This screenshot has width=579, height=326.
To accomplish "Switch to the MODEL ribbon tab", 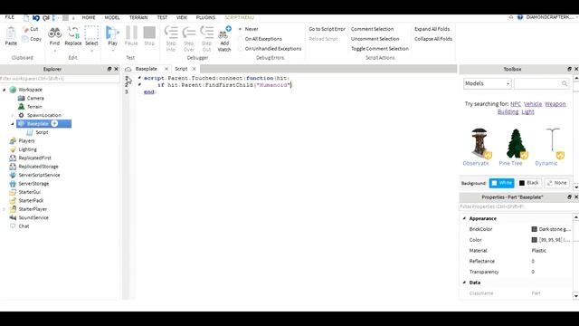I will pyautogui.click(x=112, y=17).
